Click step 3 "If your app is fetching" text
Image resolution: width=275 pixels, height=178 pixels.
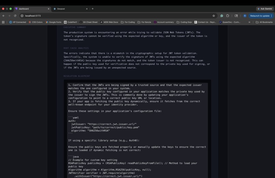(134, 103)
